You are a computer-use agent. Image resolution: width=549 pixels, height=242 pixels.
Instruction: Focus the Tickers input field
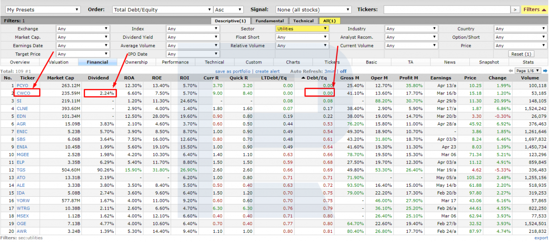tap(447, 10)
